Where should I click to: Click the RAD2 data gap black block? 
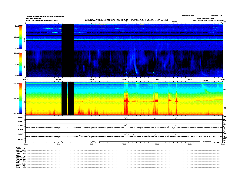[x=68, y=37]
